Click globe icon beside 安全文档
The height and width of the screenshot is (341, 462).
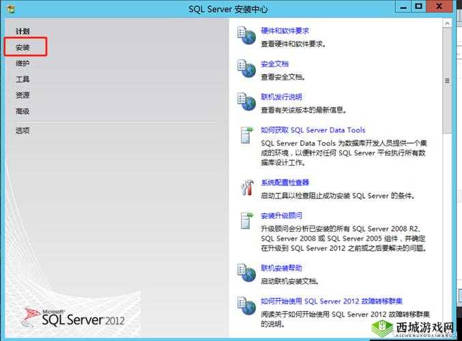tap(246, 69)
